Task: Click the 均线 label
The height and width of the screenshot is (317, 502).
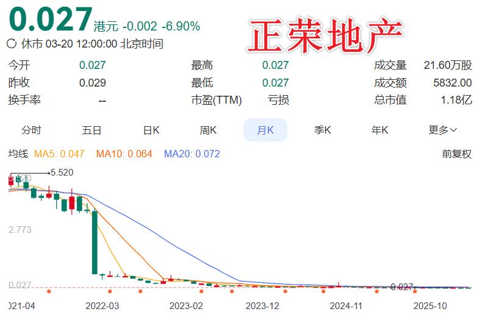Action: coord(18,154)
